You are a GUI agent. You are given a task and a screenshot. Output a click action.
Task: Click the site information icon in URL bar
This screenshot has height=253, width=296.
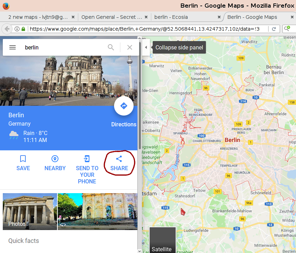17,29
